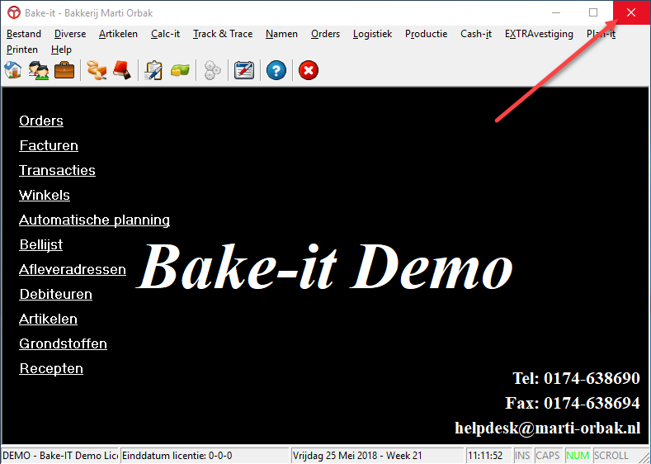Viewport: 651px width, 464px height.
Task: Open the Diverse menu
Action: click(70, 34)
